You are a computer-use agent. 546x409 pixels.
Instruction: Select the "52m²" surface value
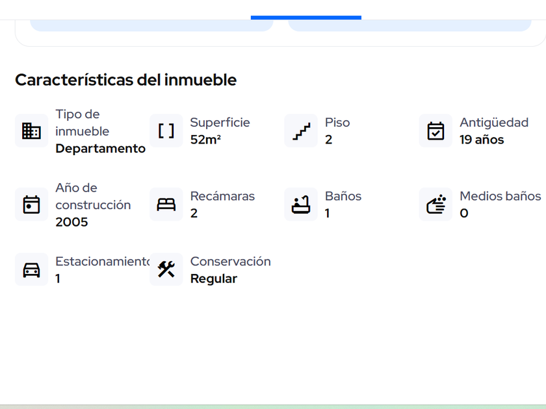[x=205, y=140]
